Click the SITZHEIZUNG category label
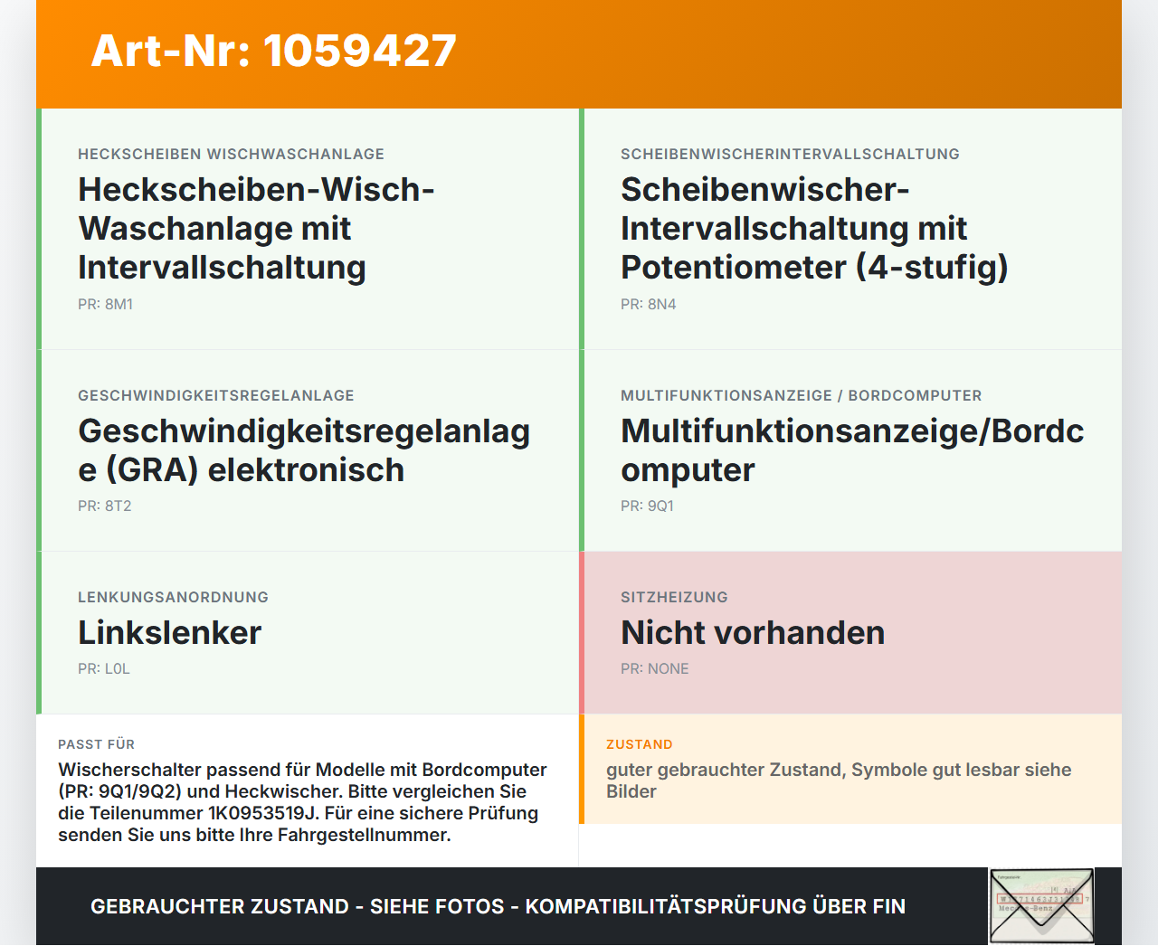 [x=674, y=597]
